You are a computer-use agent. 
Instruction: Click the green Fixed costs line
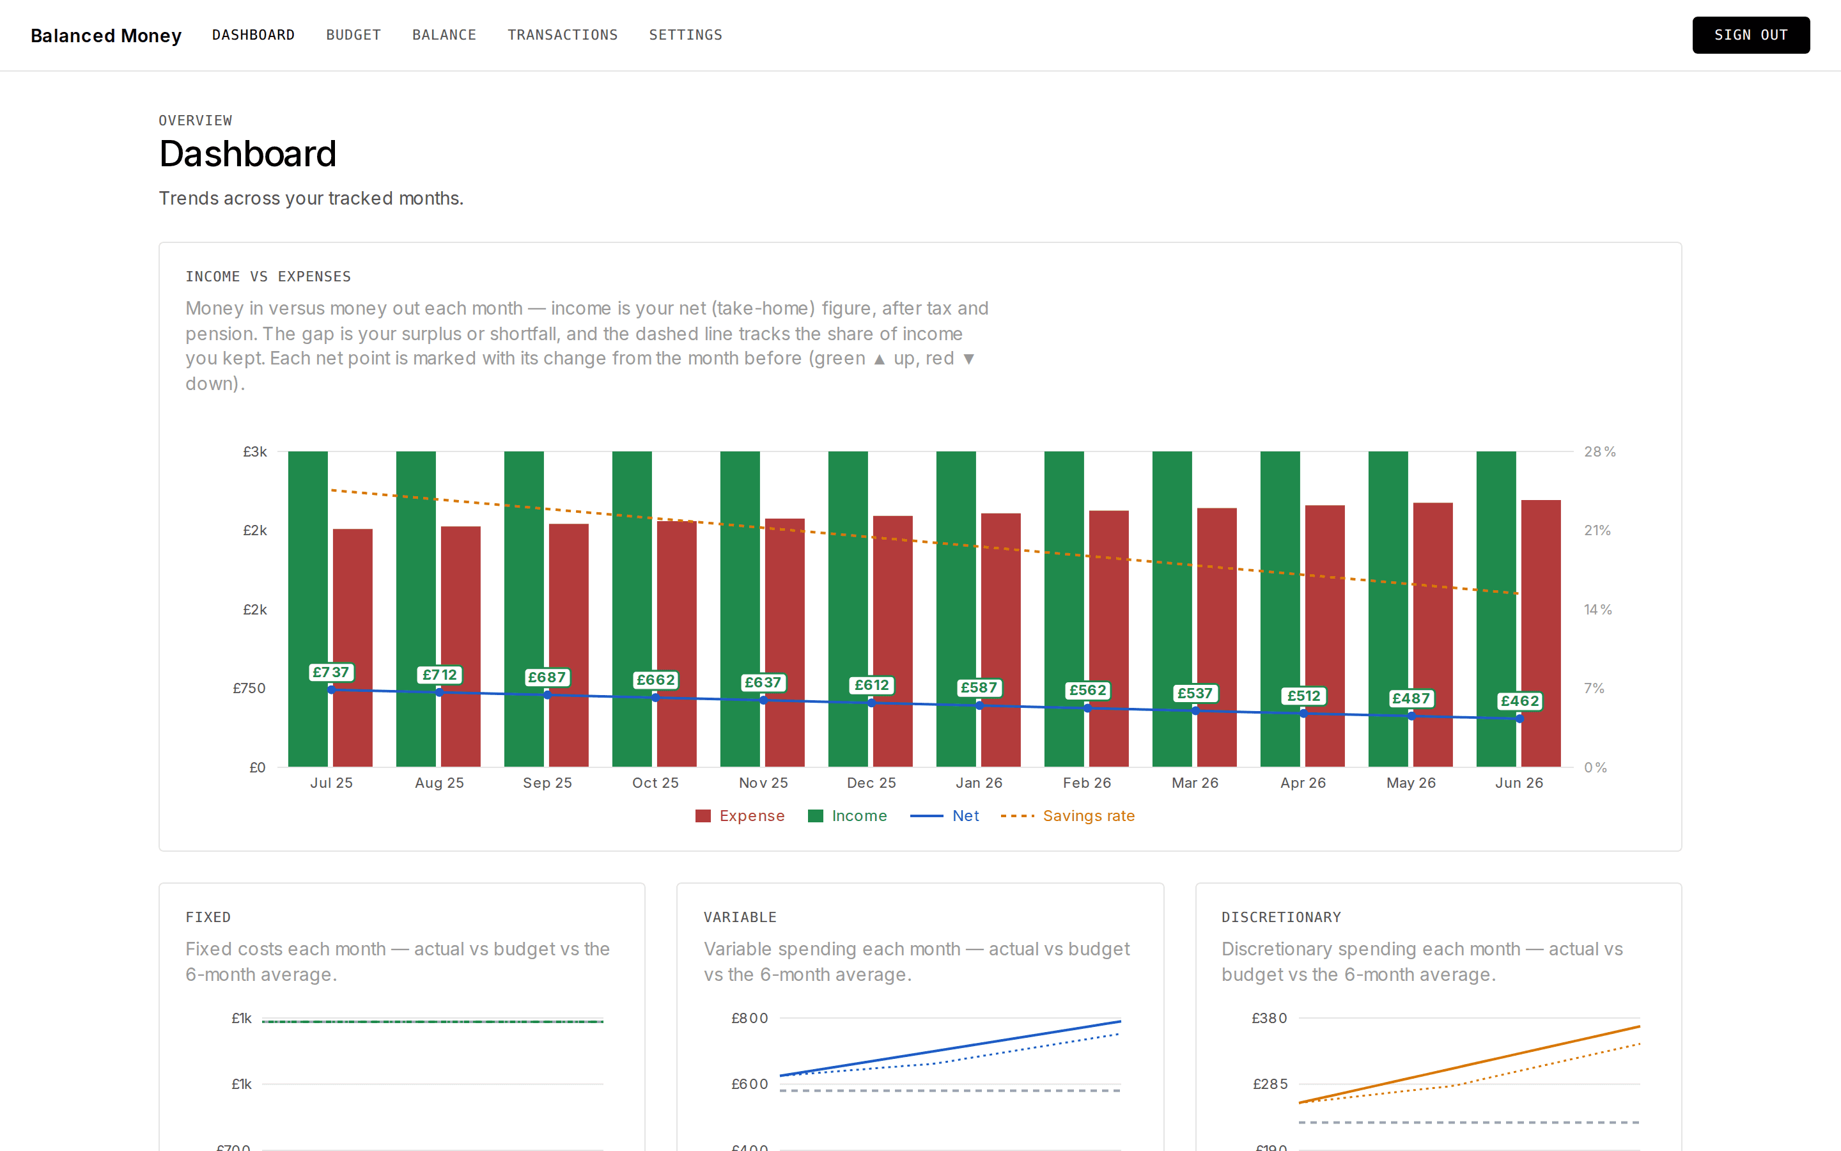[x=433, y=1022]
